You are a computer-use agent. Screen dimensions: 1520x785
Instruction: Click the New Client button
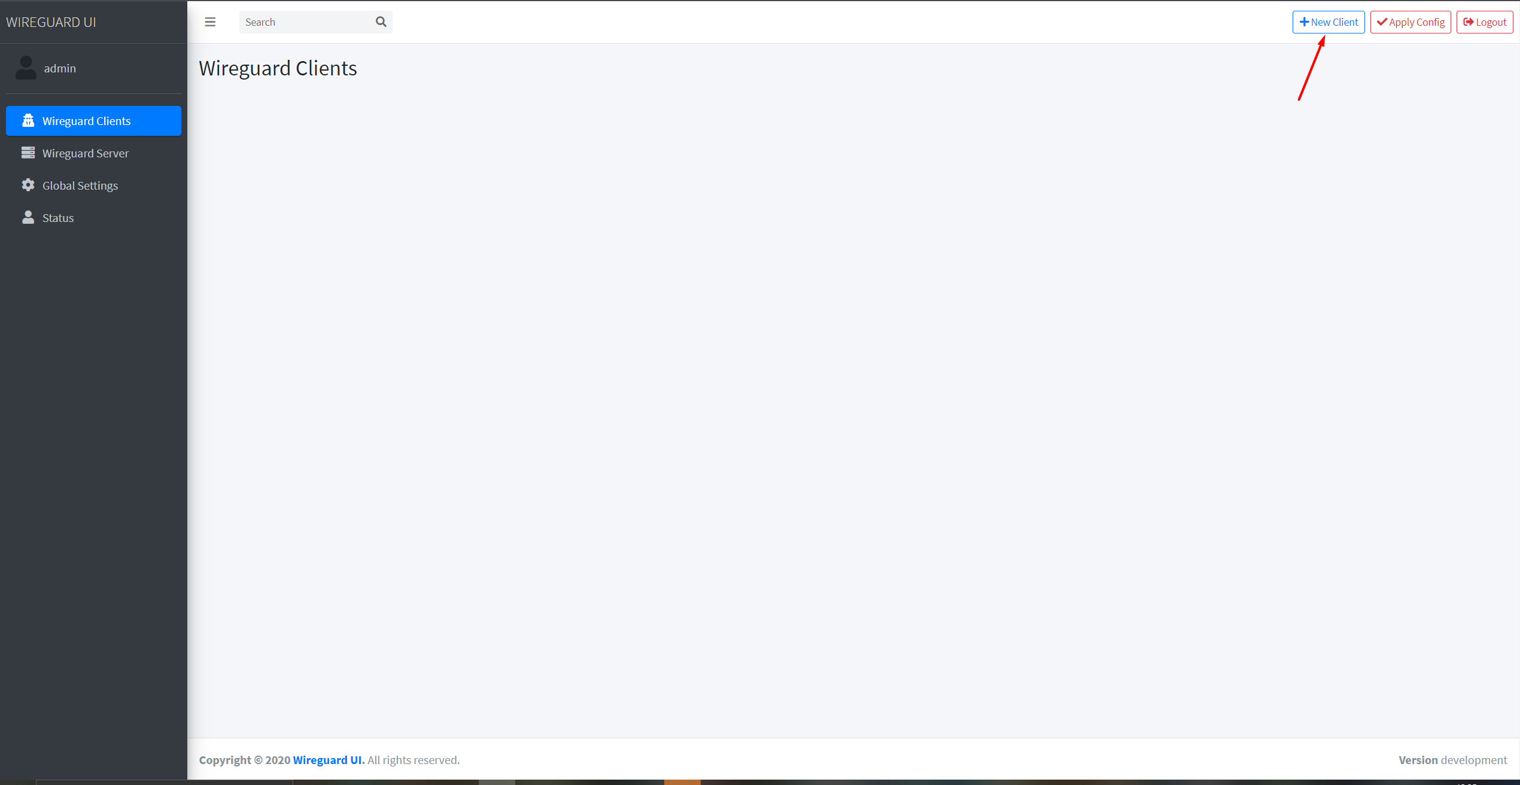[x=1328, y=21]
